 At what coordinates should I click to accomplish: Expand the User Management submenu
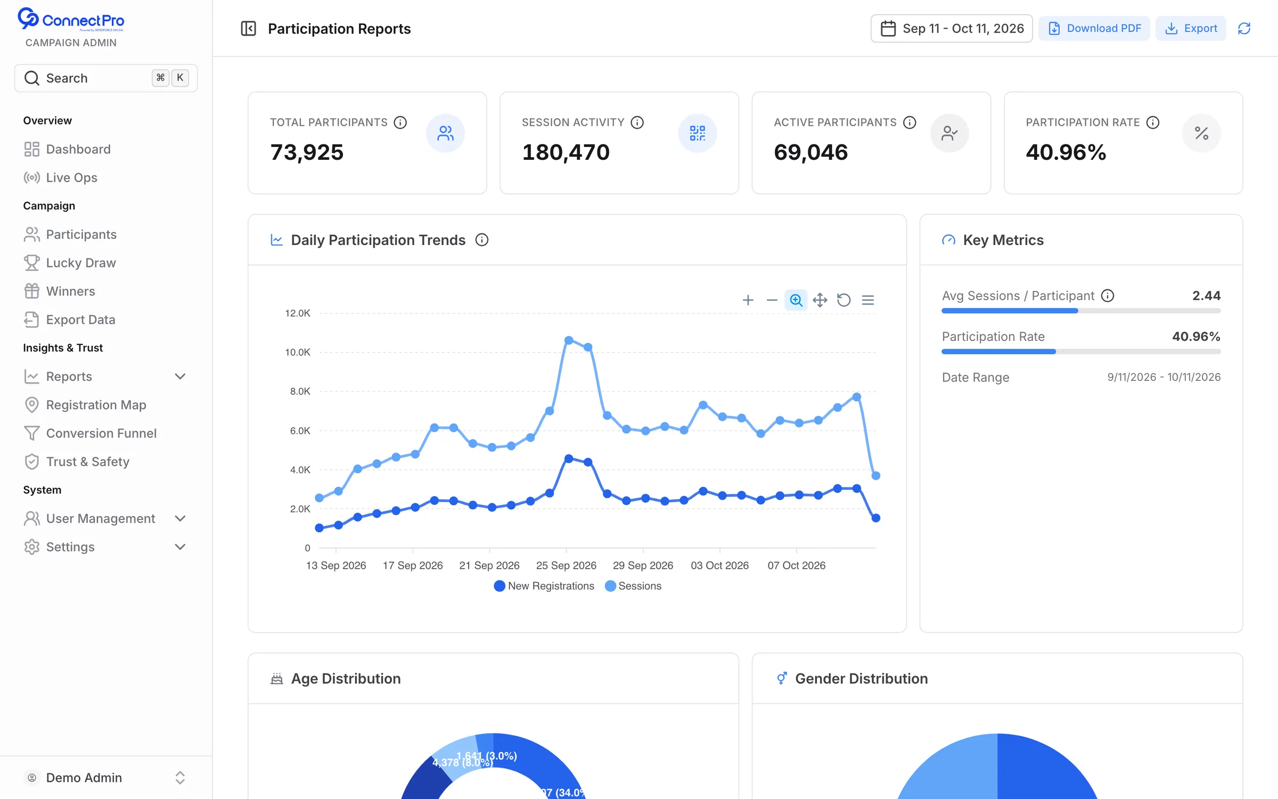[106, 518]
